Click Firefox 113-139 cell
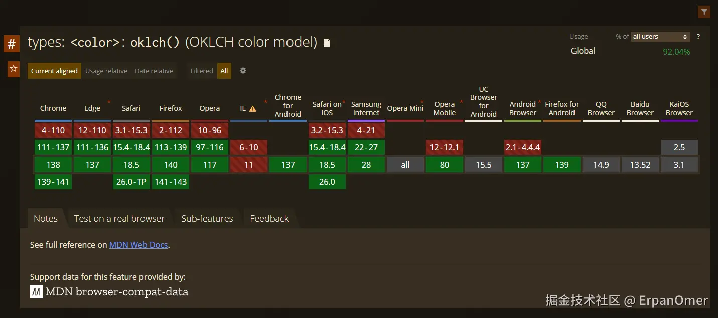The image size is (718, 318). click(x=171, y=147)
